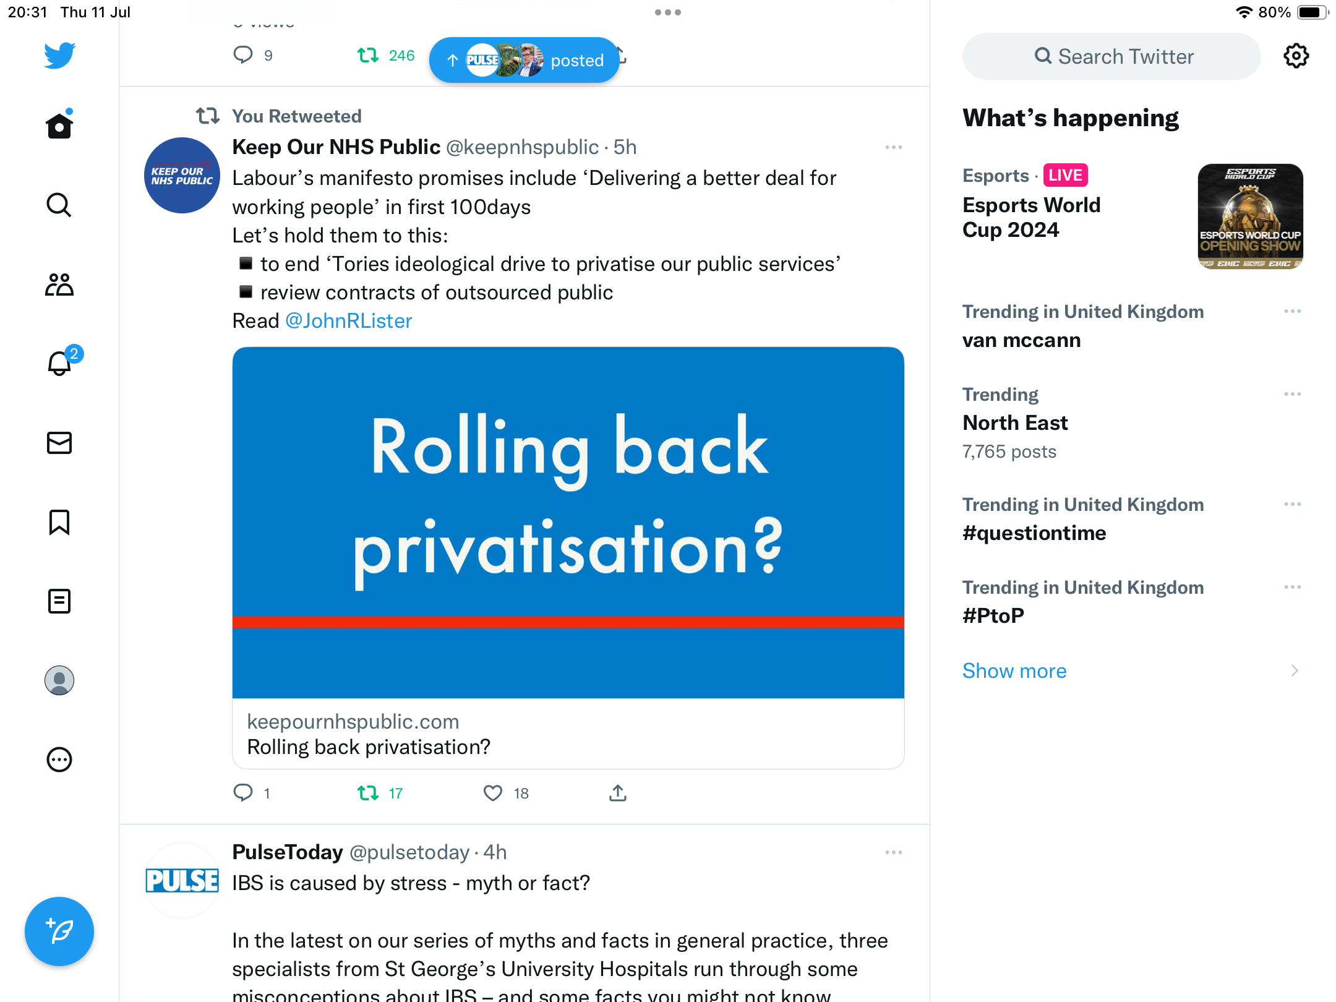Image resolution: width=1336 pixels, height=1002 pixels.
Task: Tap the compose new tweet button
Action: pyautogui.click(x=59, y=931)
